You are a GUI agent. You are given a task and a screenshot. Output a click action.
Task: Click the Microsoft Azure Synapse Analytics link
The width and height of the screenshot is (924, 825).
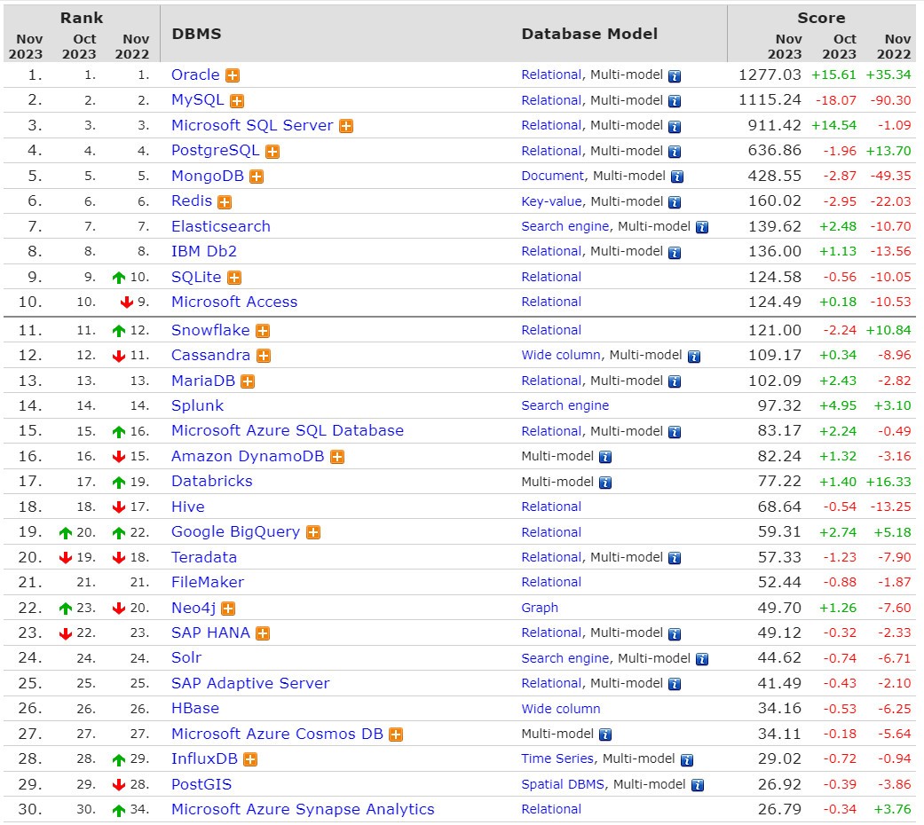coord(303,810)
